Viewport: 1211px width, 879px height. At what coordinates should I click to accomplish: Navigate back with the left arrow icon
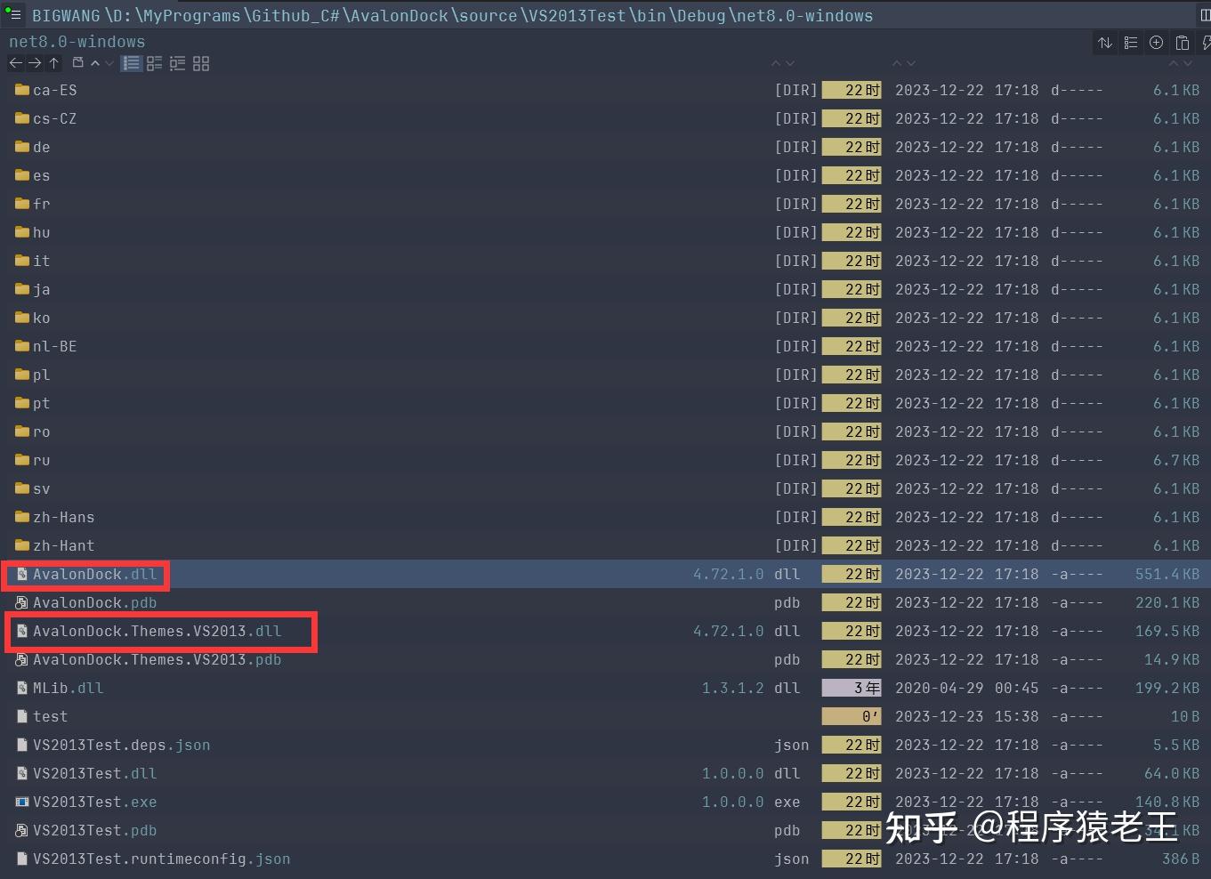(x=15, y=63)
